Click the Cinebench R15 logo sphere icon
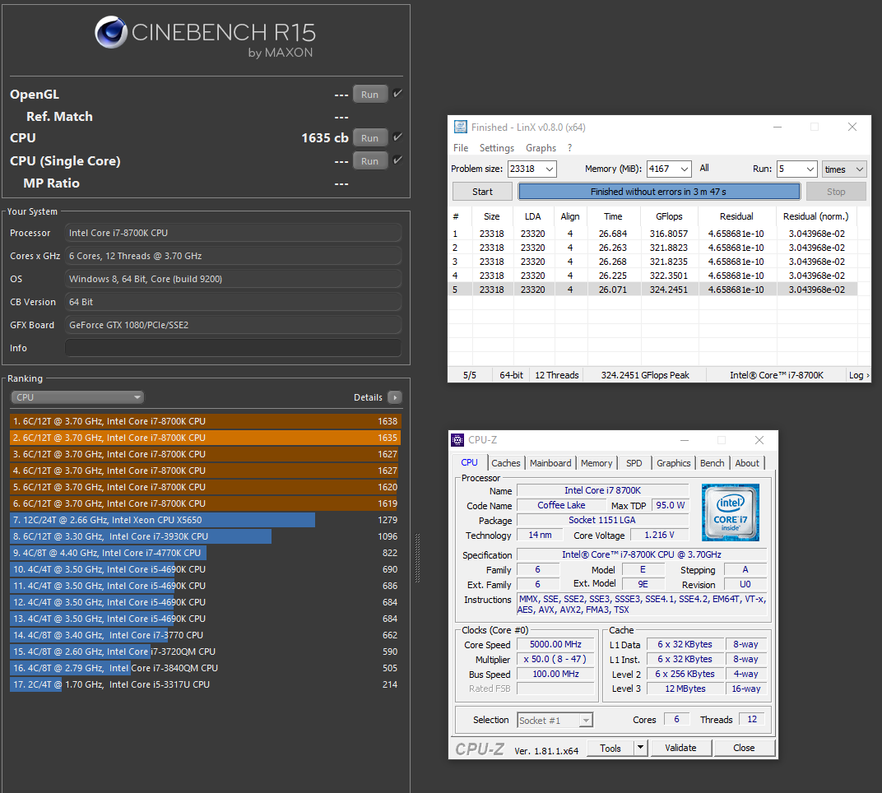This screenshot has height=793, width=882. tap(111, 32)
